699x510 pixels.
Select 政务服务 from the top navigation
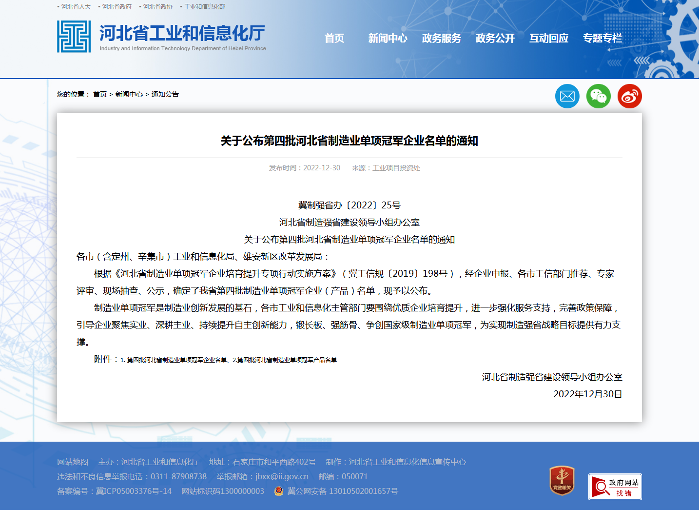pos(441,39)
